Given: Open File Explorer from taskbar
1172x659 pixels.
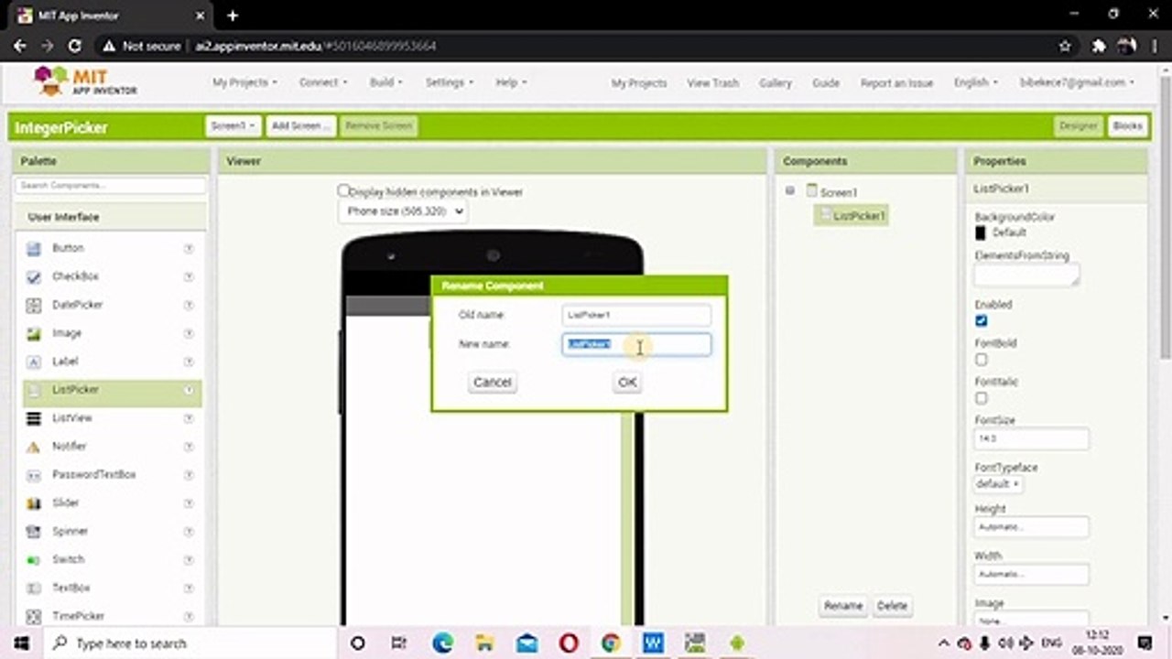Looking at the screenshot, I should tap(484, 643).
